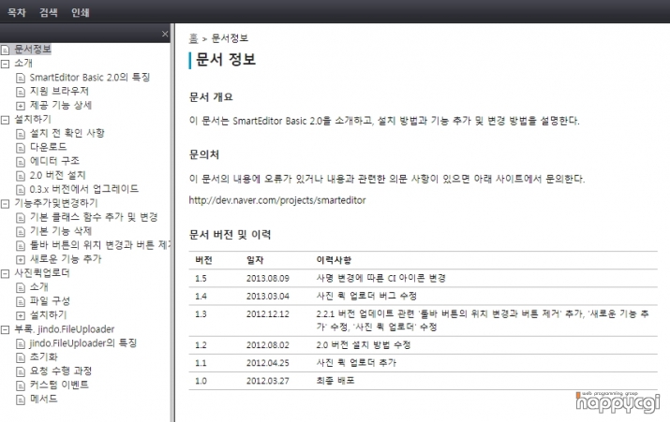
Task: Open the 에디터 구조 page
Action: [x=54, y=161]
